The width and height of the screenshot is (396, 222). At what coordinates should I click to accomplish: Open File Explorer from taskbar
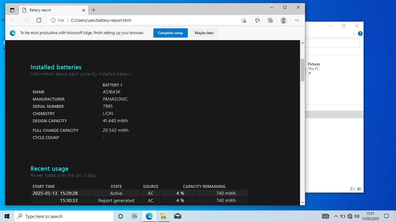coord(163,216)
